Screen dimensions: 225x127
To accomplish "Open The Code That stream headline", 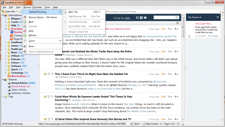I will [x=204, y=24].
